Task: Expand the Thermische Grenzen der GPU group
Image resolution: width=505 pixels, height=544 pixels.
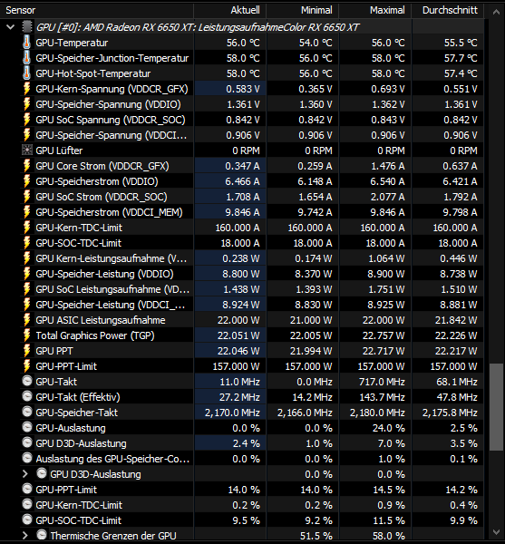Action: (25, 535)
